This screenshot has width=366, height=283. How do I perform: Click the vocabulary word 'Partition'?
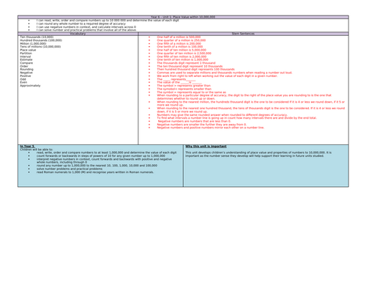pos(26,54)
